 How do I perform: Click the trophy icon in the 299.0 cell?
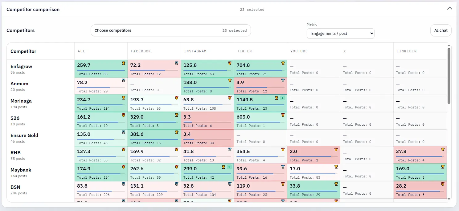223,167
